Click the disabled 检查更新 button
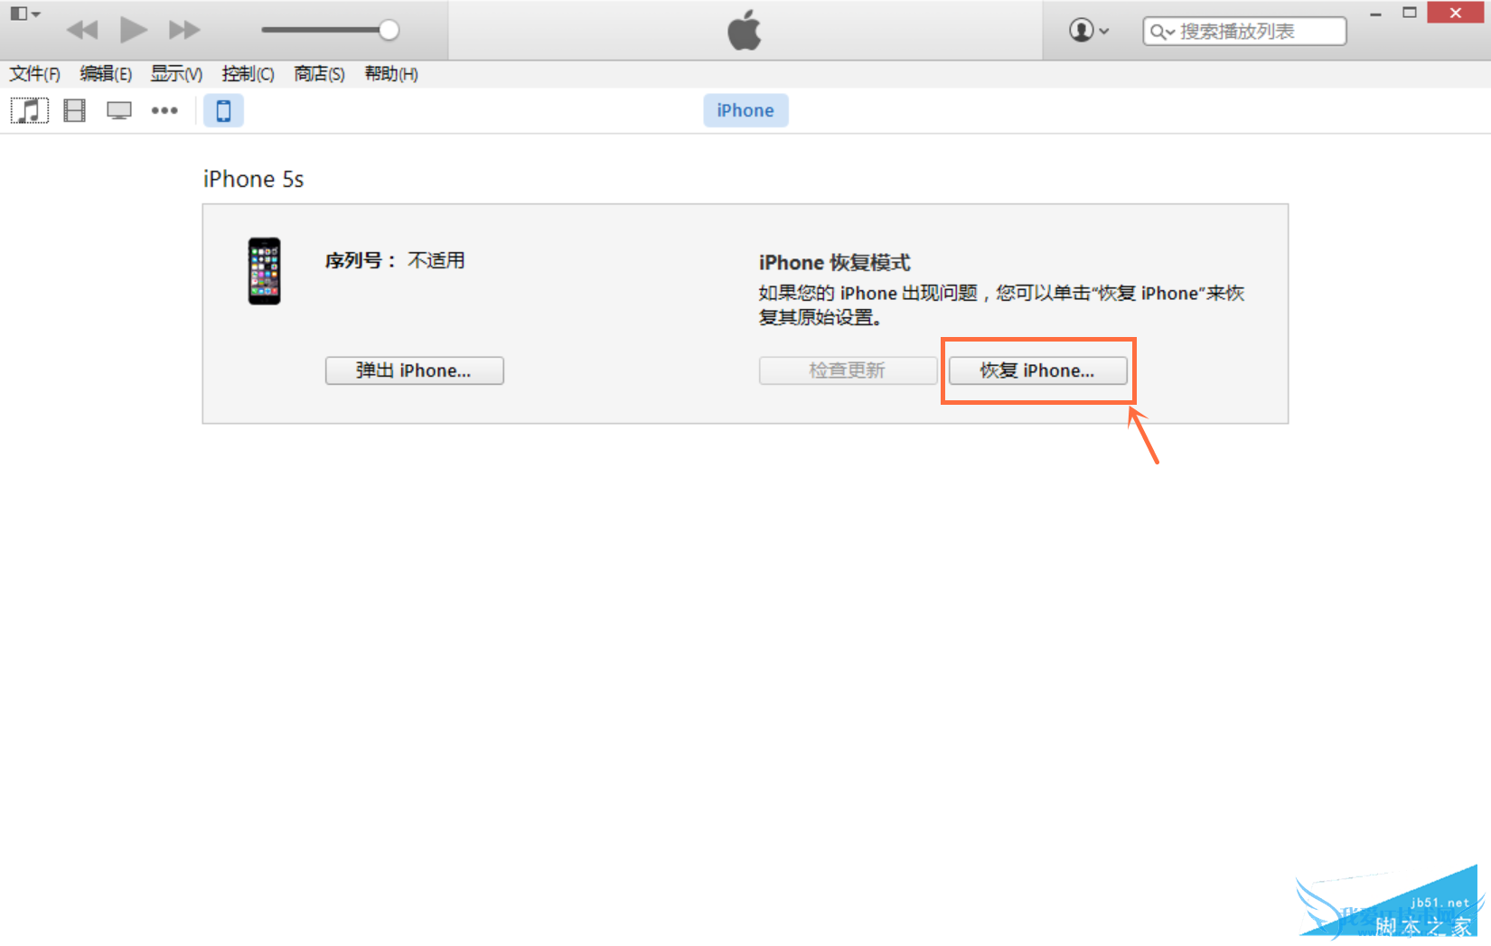The width and height of the screenshot is (1491, 946). (x=847, y=370)
